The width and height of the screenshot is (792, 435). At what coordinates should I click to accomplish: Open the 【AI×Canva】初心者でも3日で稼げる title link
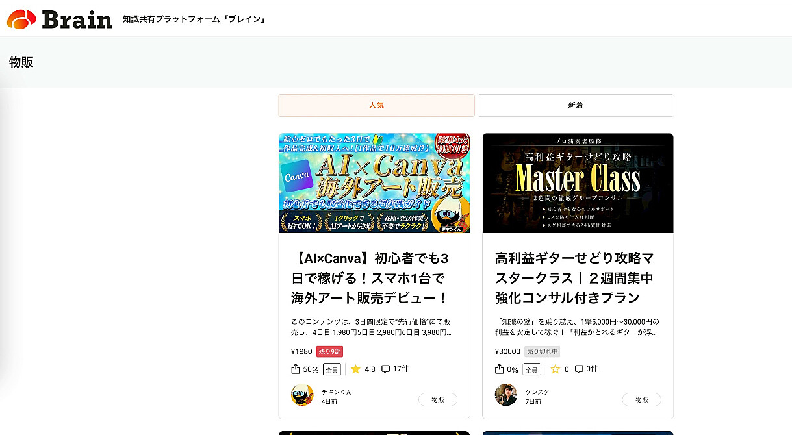pos(370,279)
